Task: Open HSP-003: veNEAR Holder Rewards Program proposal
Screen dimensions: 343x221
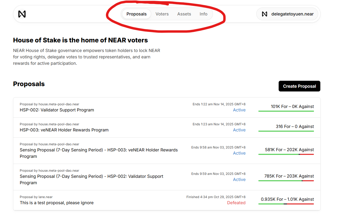Action: (64, 130)
